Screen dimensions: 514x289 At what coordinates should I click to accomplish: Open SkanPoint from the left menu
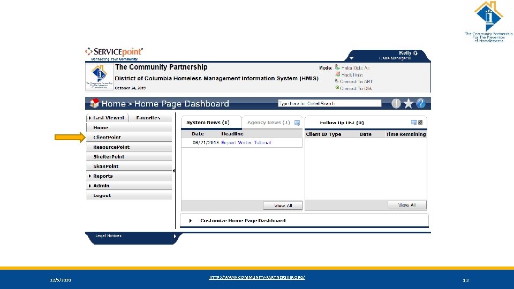129,166
